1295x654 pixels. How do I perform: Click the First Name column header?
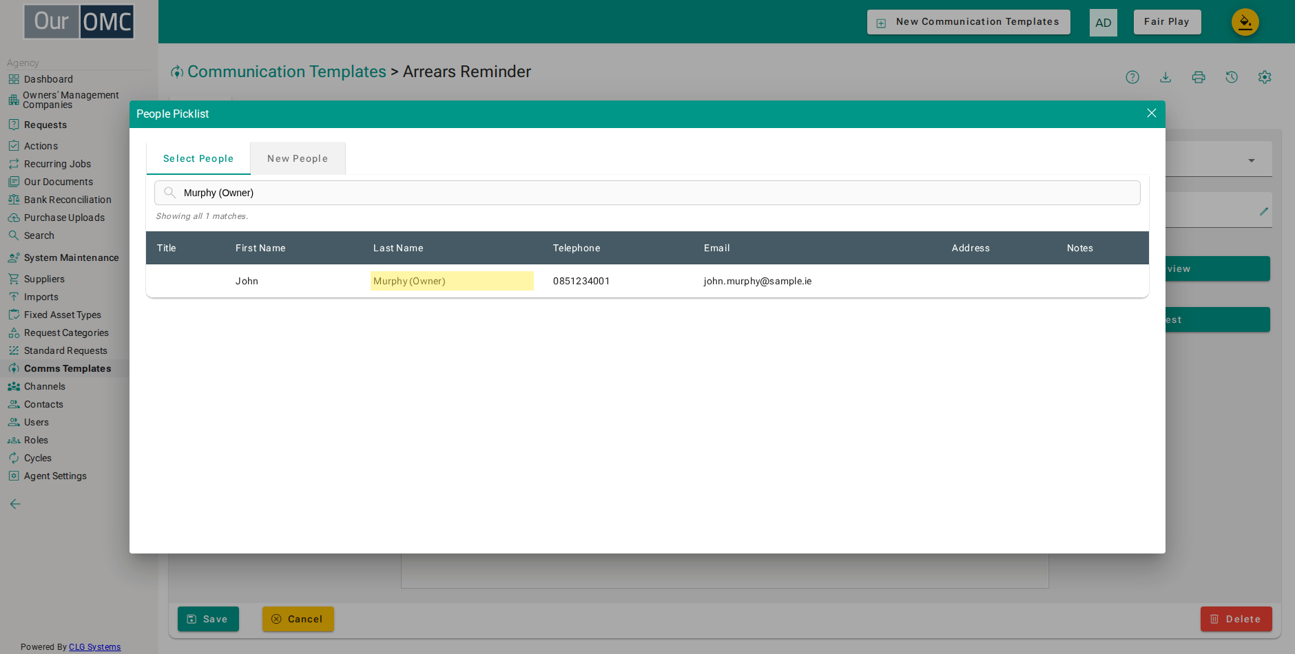tap(260, 248)
